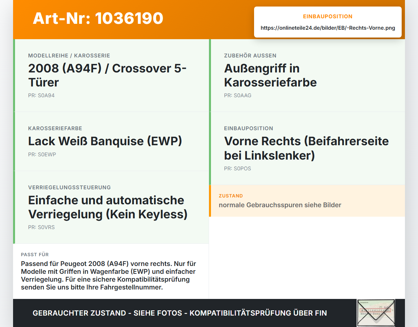Click the 'GEBRAUCHTER ZUSTAND - SIEHE FOTOS' footer banner
The height and width of the screenshot is (327, 418).
point(180,313)
